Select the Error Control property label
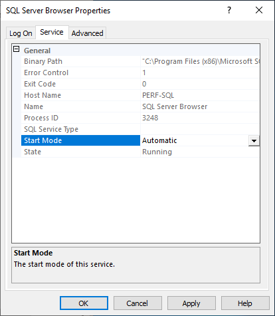This screenshot has width=275, height=316. click(x=46, y=73)
